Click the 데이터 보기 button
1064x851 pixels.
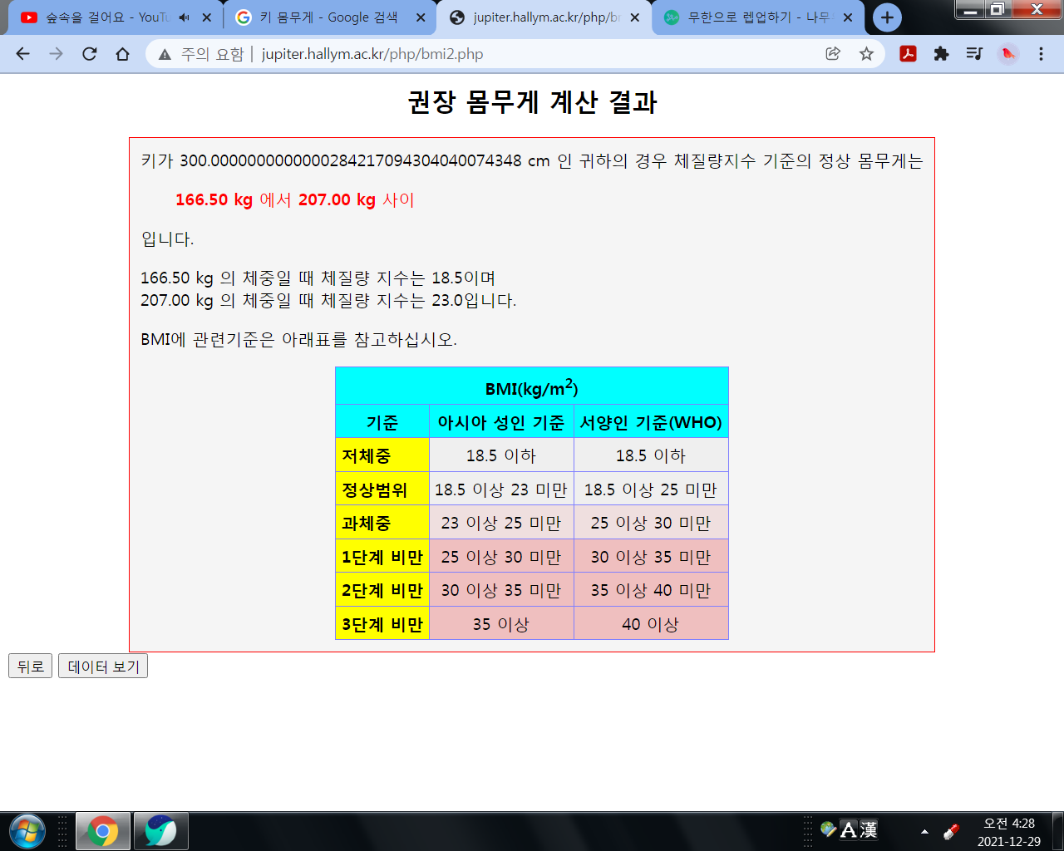(x=103, y=667)
